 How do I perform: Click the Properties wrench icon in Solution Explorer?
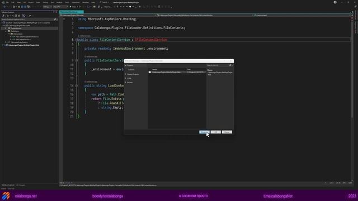tap(30, 16)
